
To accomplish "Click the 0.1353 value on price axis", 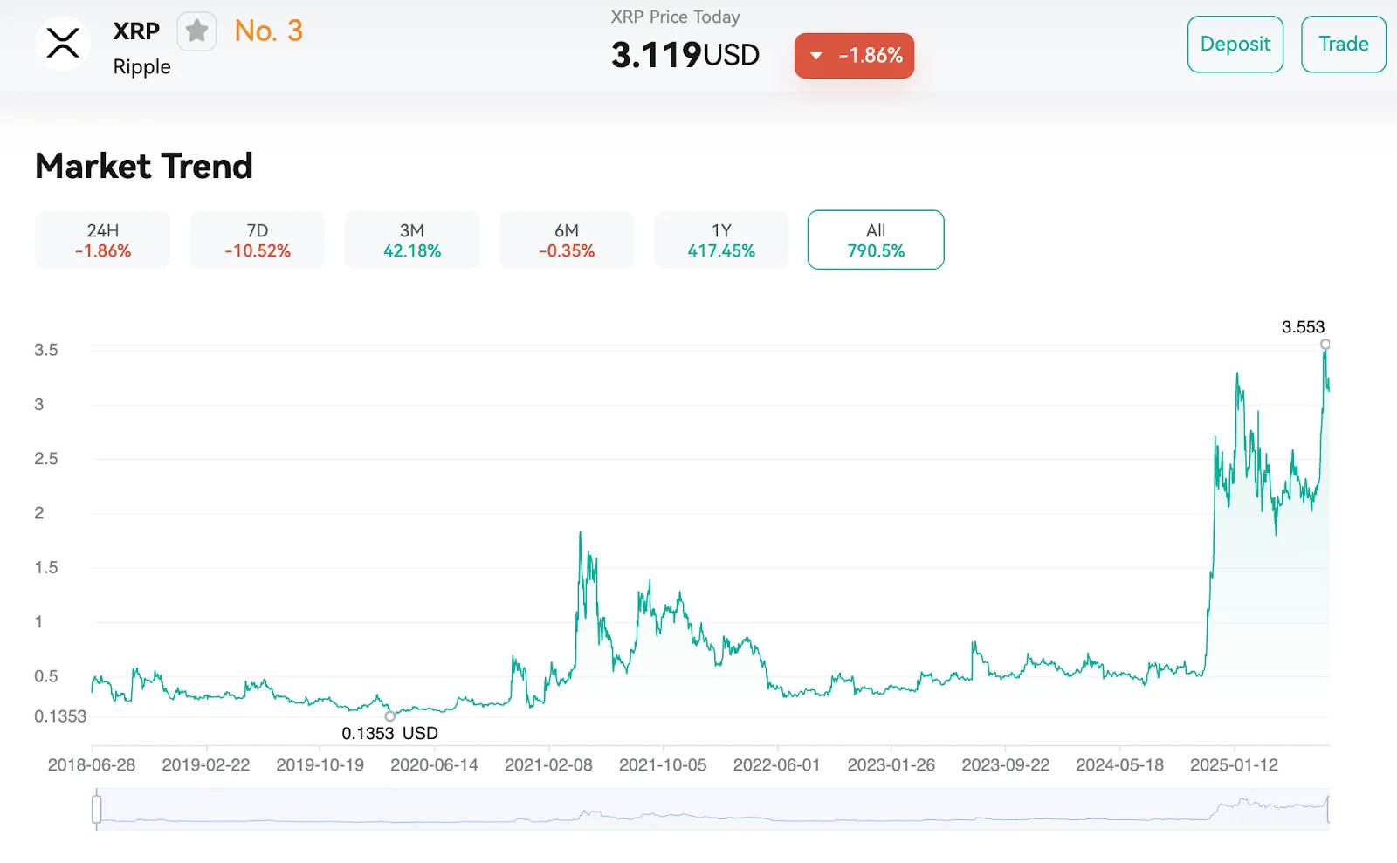I will point(60,716).
